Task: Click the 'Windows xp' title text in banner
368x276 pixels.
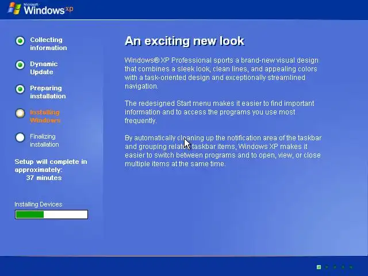Action: click(48, 10)
